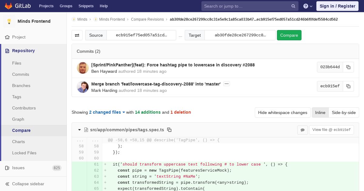
Task: Toggle comments for tags.spec.ts file
Action: [x=302, y=130]
